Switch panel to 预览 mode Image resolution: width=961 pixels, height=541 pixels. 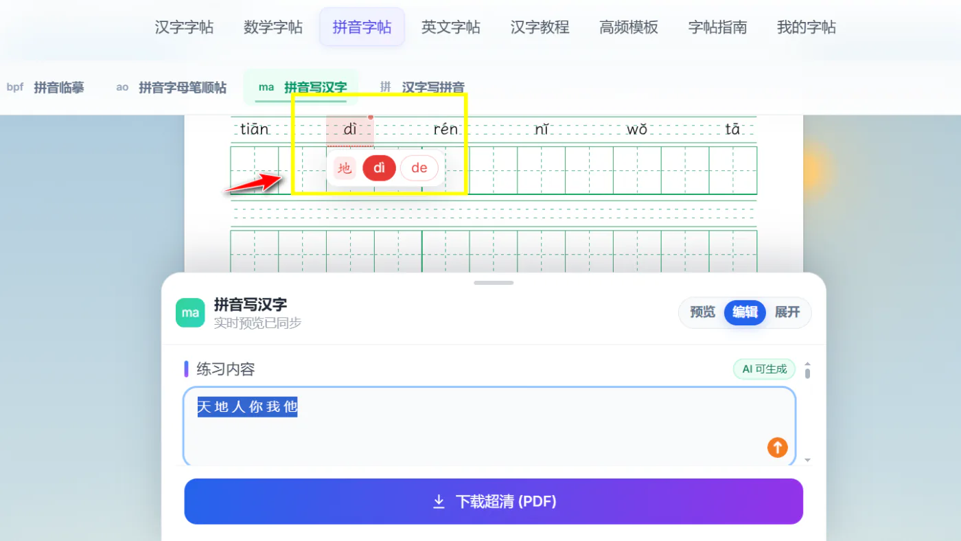point(702,312)
